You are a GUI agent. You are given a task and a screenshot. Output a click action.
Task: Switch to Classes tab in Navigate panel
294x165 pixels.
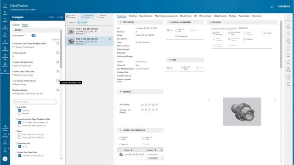[16, 25]
